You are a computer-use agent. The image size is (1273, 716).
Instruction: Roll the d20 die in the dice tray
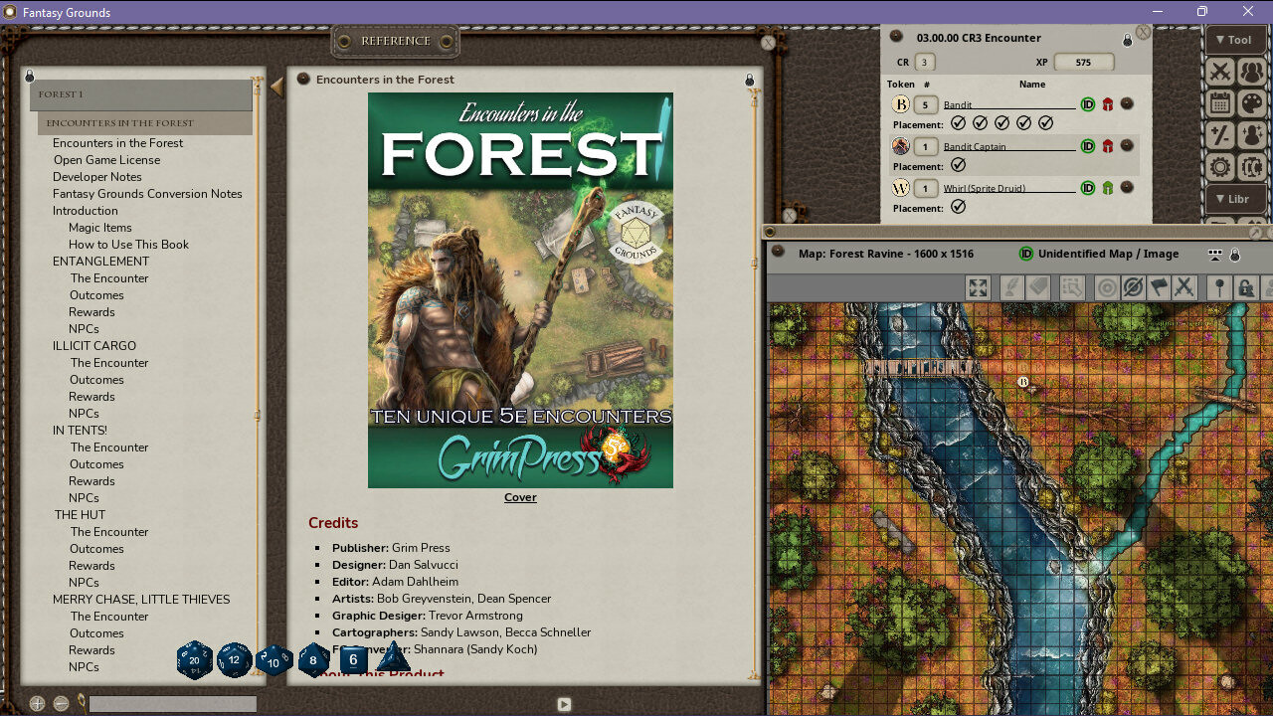(x=195, y=659)
